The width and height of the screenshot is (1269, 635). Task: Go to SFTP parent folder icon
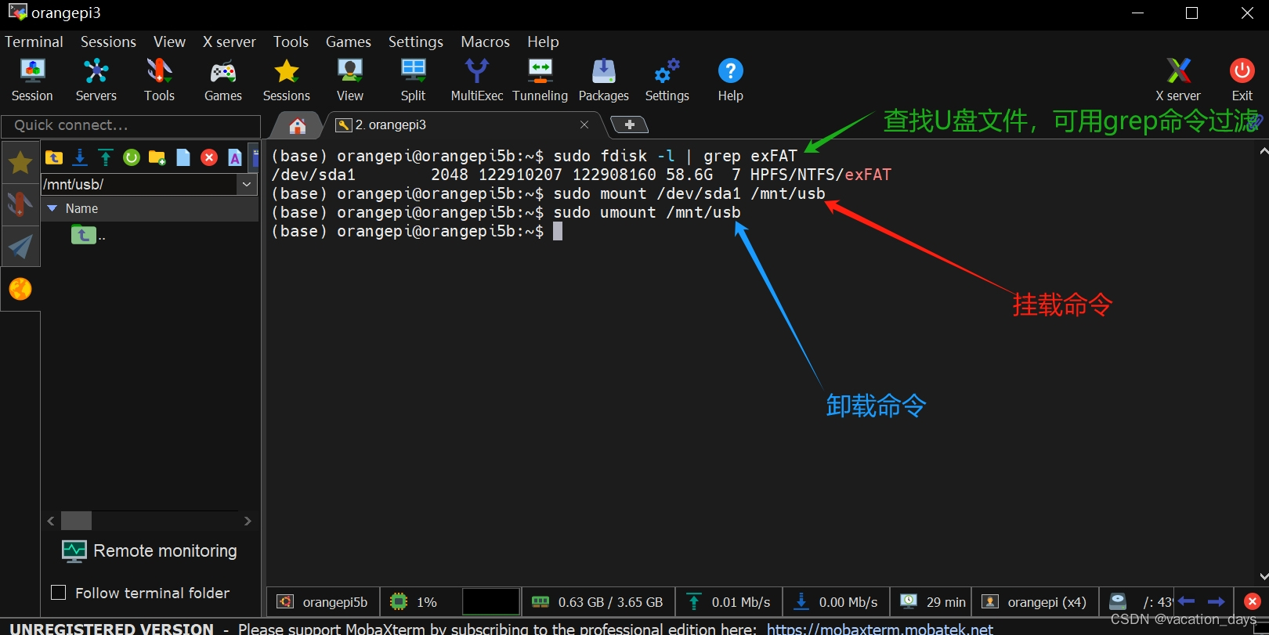[54, 157]
